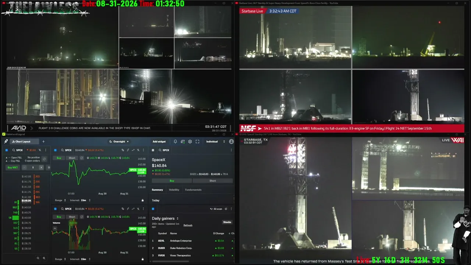Expand the Range selector in the lower chart
471x265 pixels.
point(60,259)
